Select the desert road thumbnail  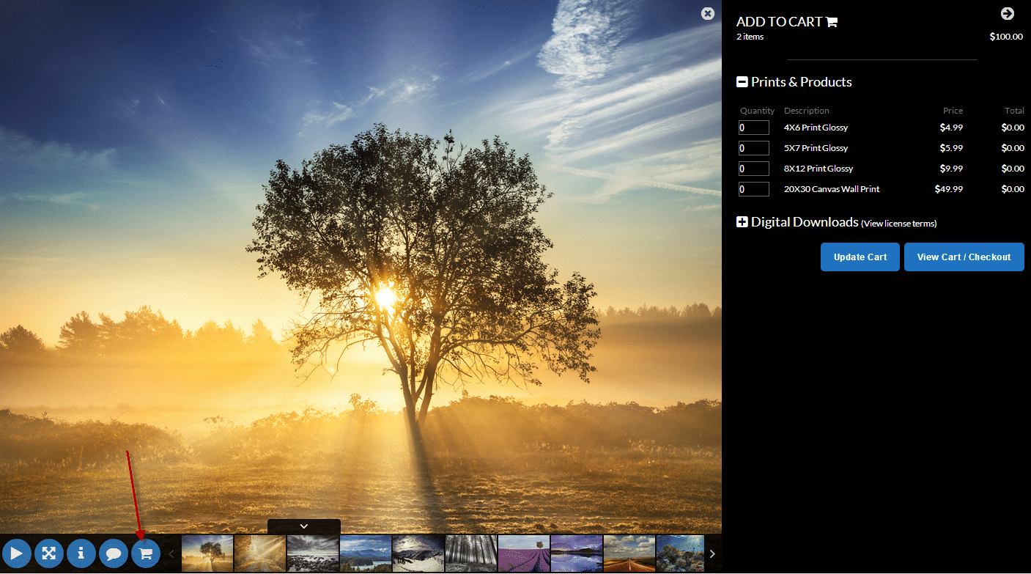click(x=629, y=553)
